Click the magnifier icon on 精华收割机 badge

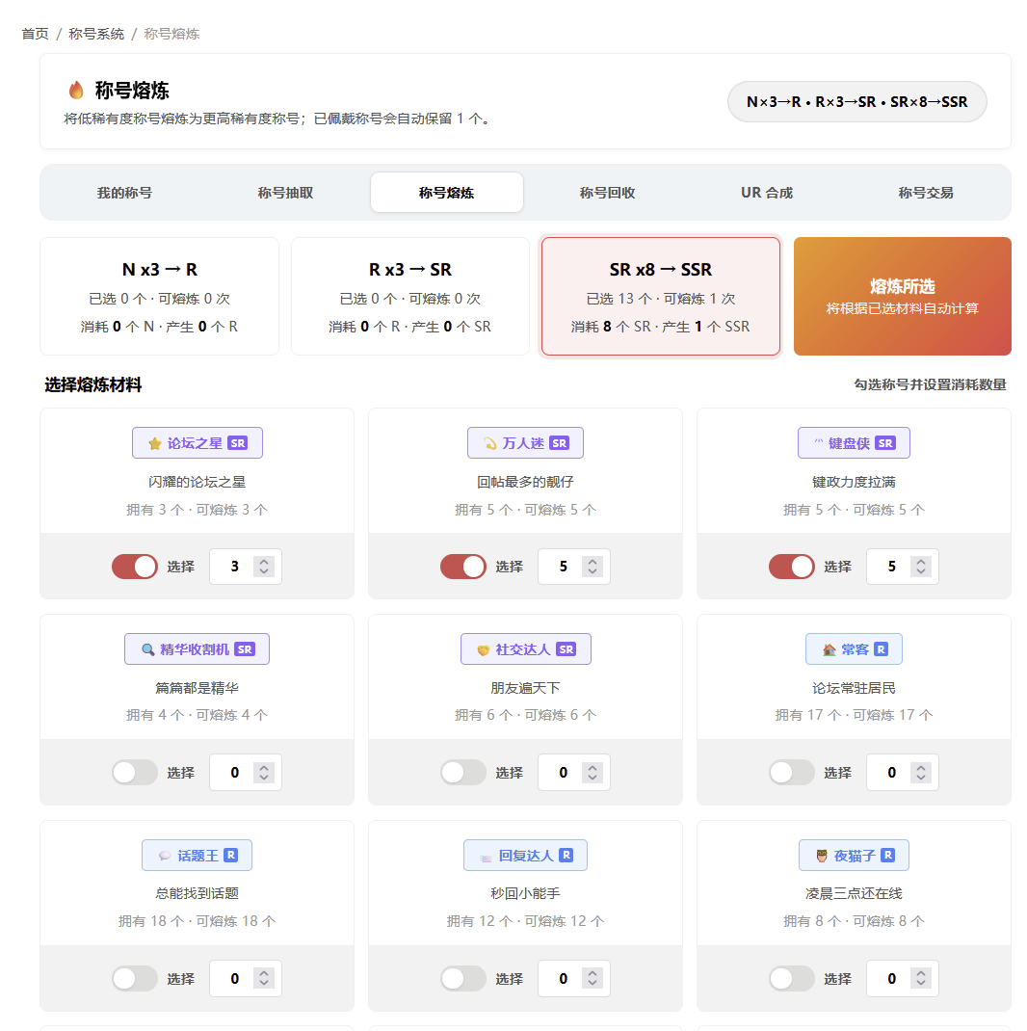click(x=148, y=649)
